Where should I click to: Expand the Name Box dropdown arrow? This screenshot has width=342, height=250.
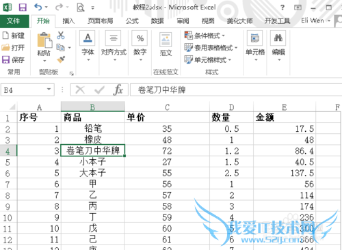click(x=49, y=89)
